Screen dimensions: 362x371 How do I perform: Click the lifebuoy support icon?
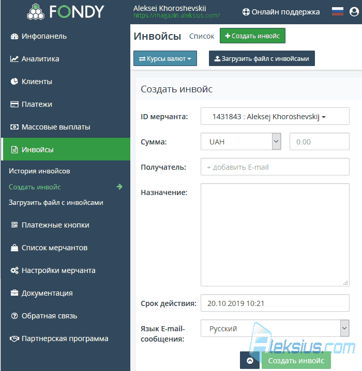[246, 12]
